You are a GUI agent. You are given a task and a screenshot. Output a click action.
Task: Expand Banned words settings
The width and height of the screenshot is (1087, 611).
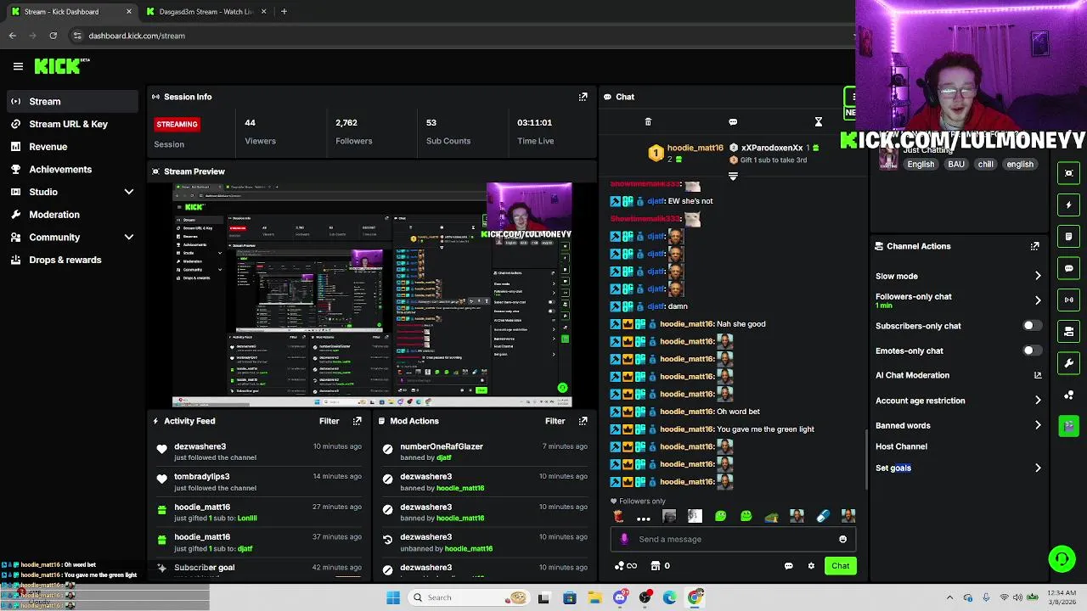(x=1037, y=425)
